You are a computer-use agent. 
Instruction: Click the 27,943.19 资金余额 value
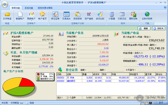pos(48,36)
